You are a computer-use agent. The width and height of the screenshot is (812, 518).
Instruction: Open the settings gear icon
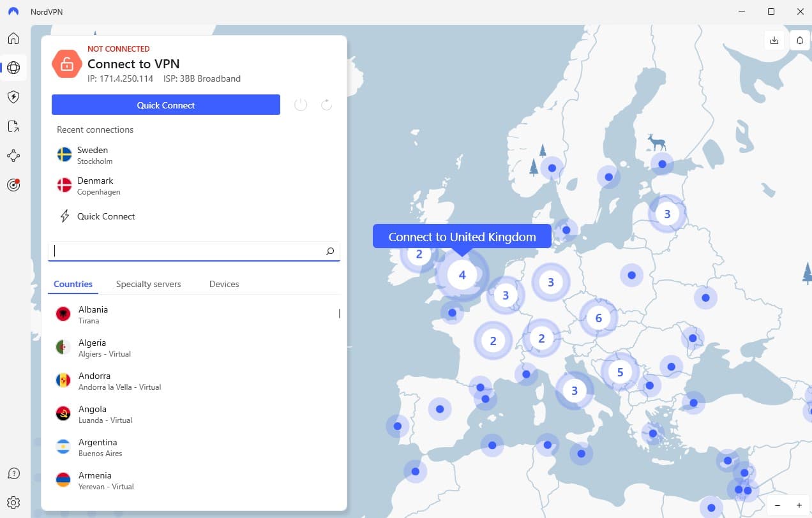(13, 503)
